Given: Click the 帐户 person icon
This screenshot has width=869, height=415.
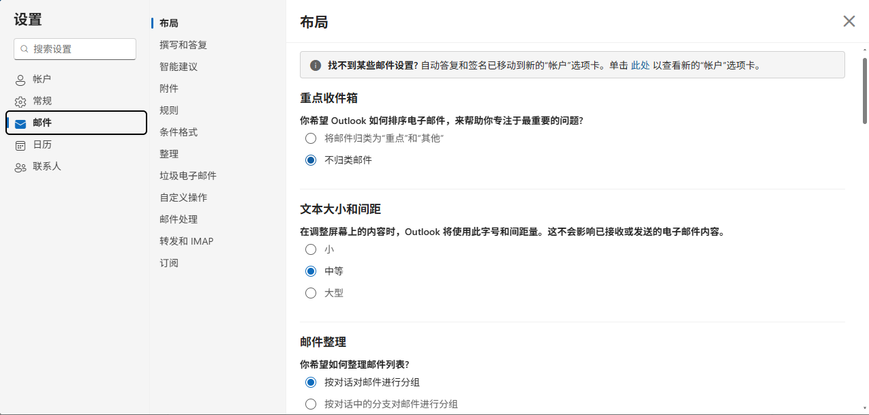Looking at the screenshot, I should click(x=20, y=80).
